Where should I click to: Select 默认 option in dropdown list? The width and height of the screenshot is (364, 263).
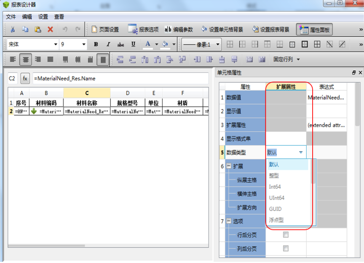(x=288, y=165)
